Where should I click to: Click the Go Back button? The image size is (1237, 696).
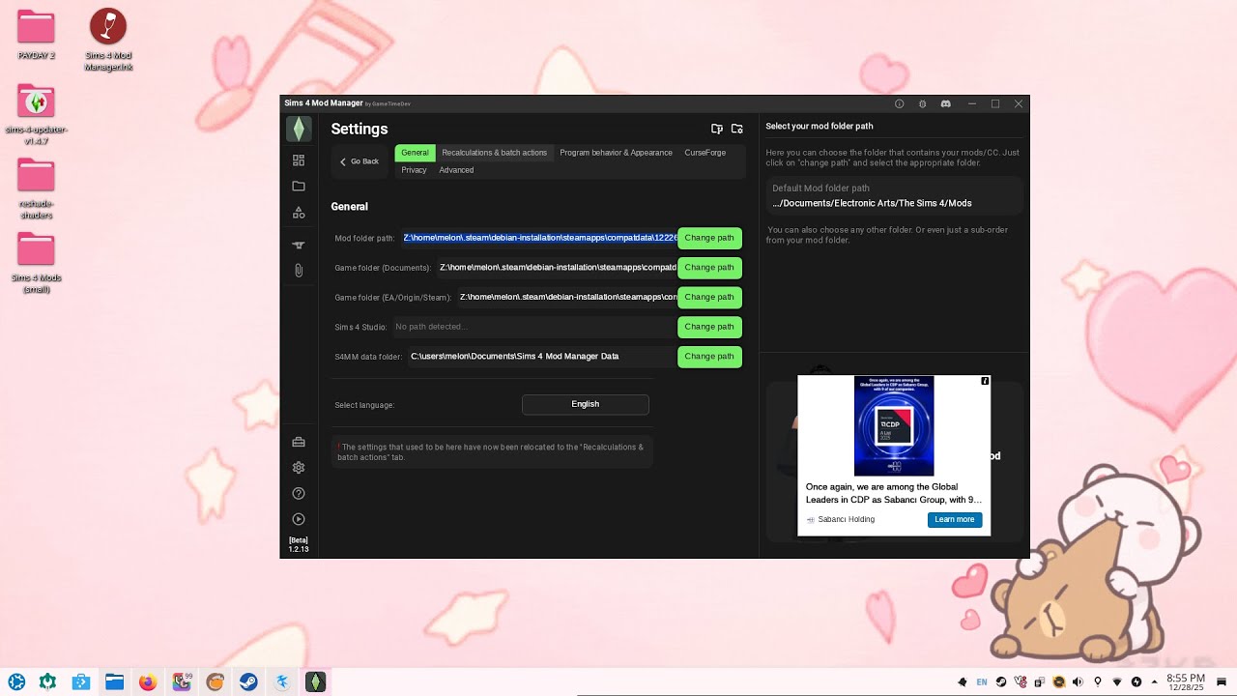[359, 161]
